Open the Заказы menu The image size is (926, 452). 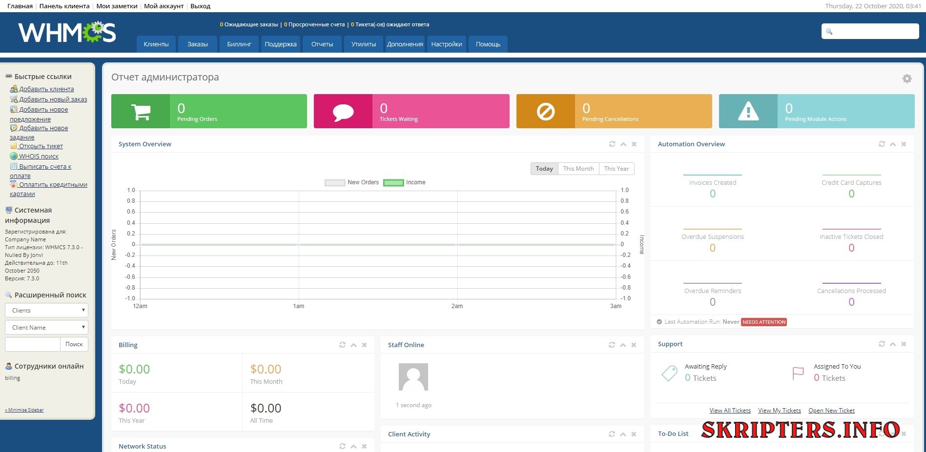198,44
